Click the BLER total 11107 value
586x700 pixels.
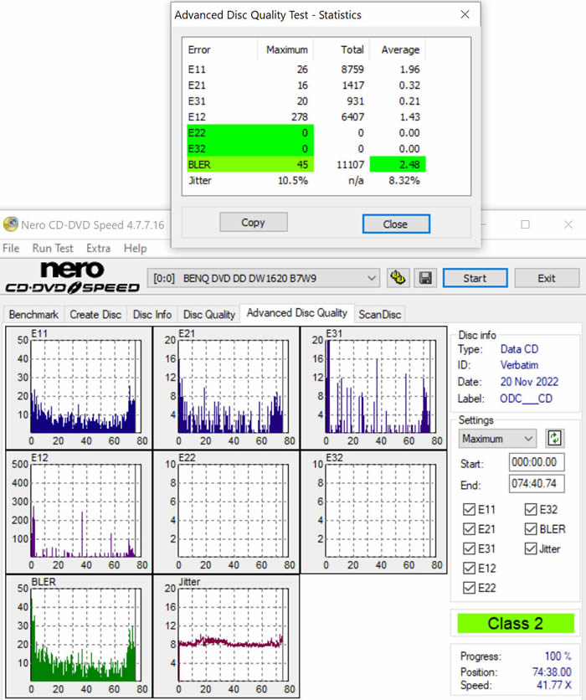(351, 165)
